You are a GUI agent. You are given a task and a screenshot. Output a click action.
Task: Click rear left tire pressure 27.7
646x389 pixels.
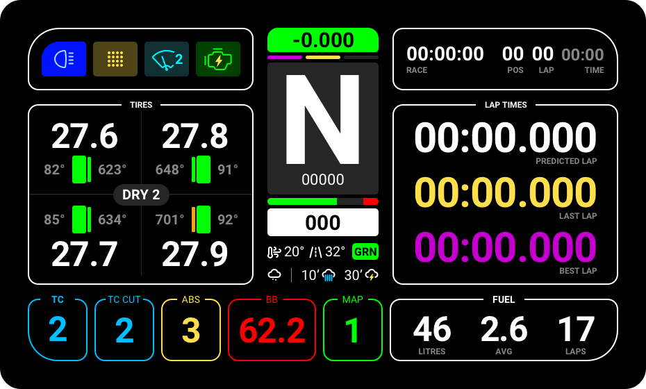point(85,254)
